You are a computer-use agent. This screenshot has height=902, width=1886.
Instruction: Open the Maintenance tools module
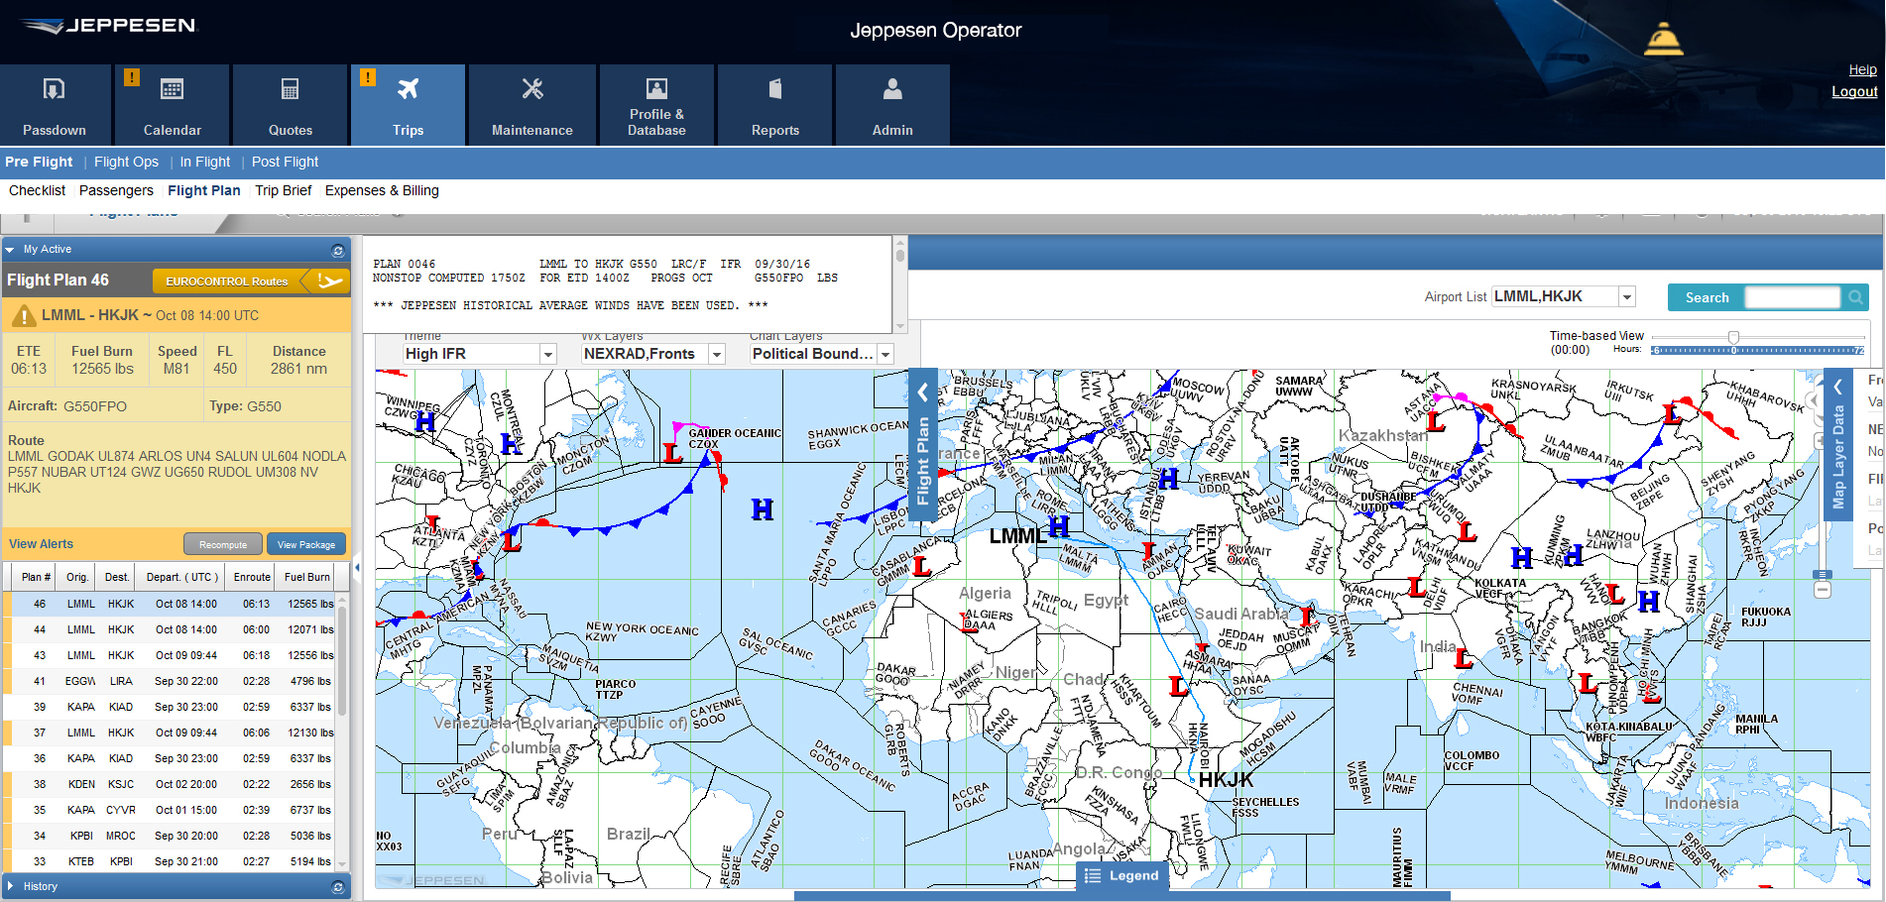click(x=532, y=105)
